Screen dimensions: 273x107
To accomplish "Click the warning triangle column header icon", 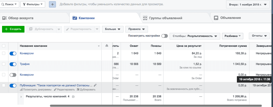I will pos(107,46).
